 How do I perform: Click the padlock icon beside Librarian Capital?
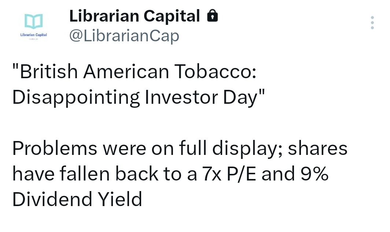pos(213,16)
